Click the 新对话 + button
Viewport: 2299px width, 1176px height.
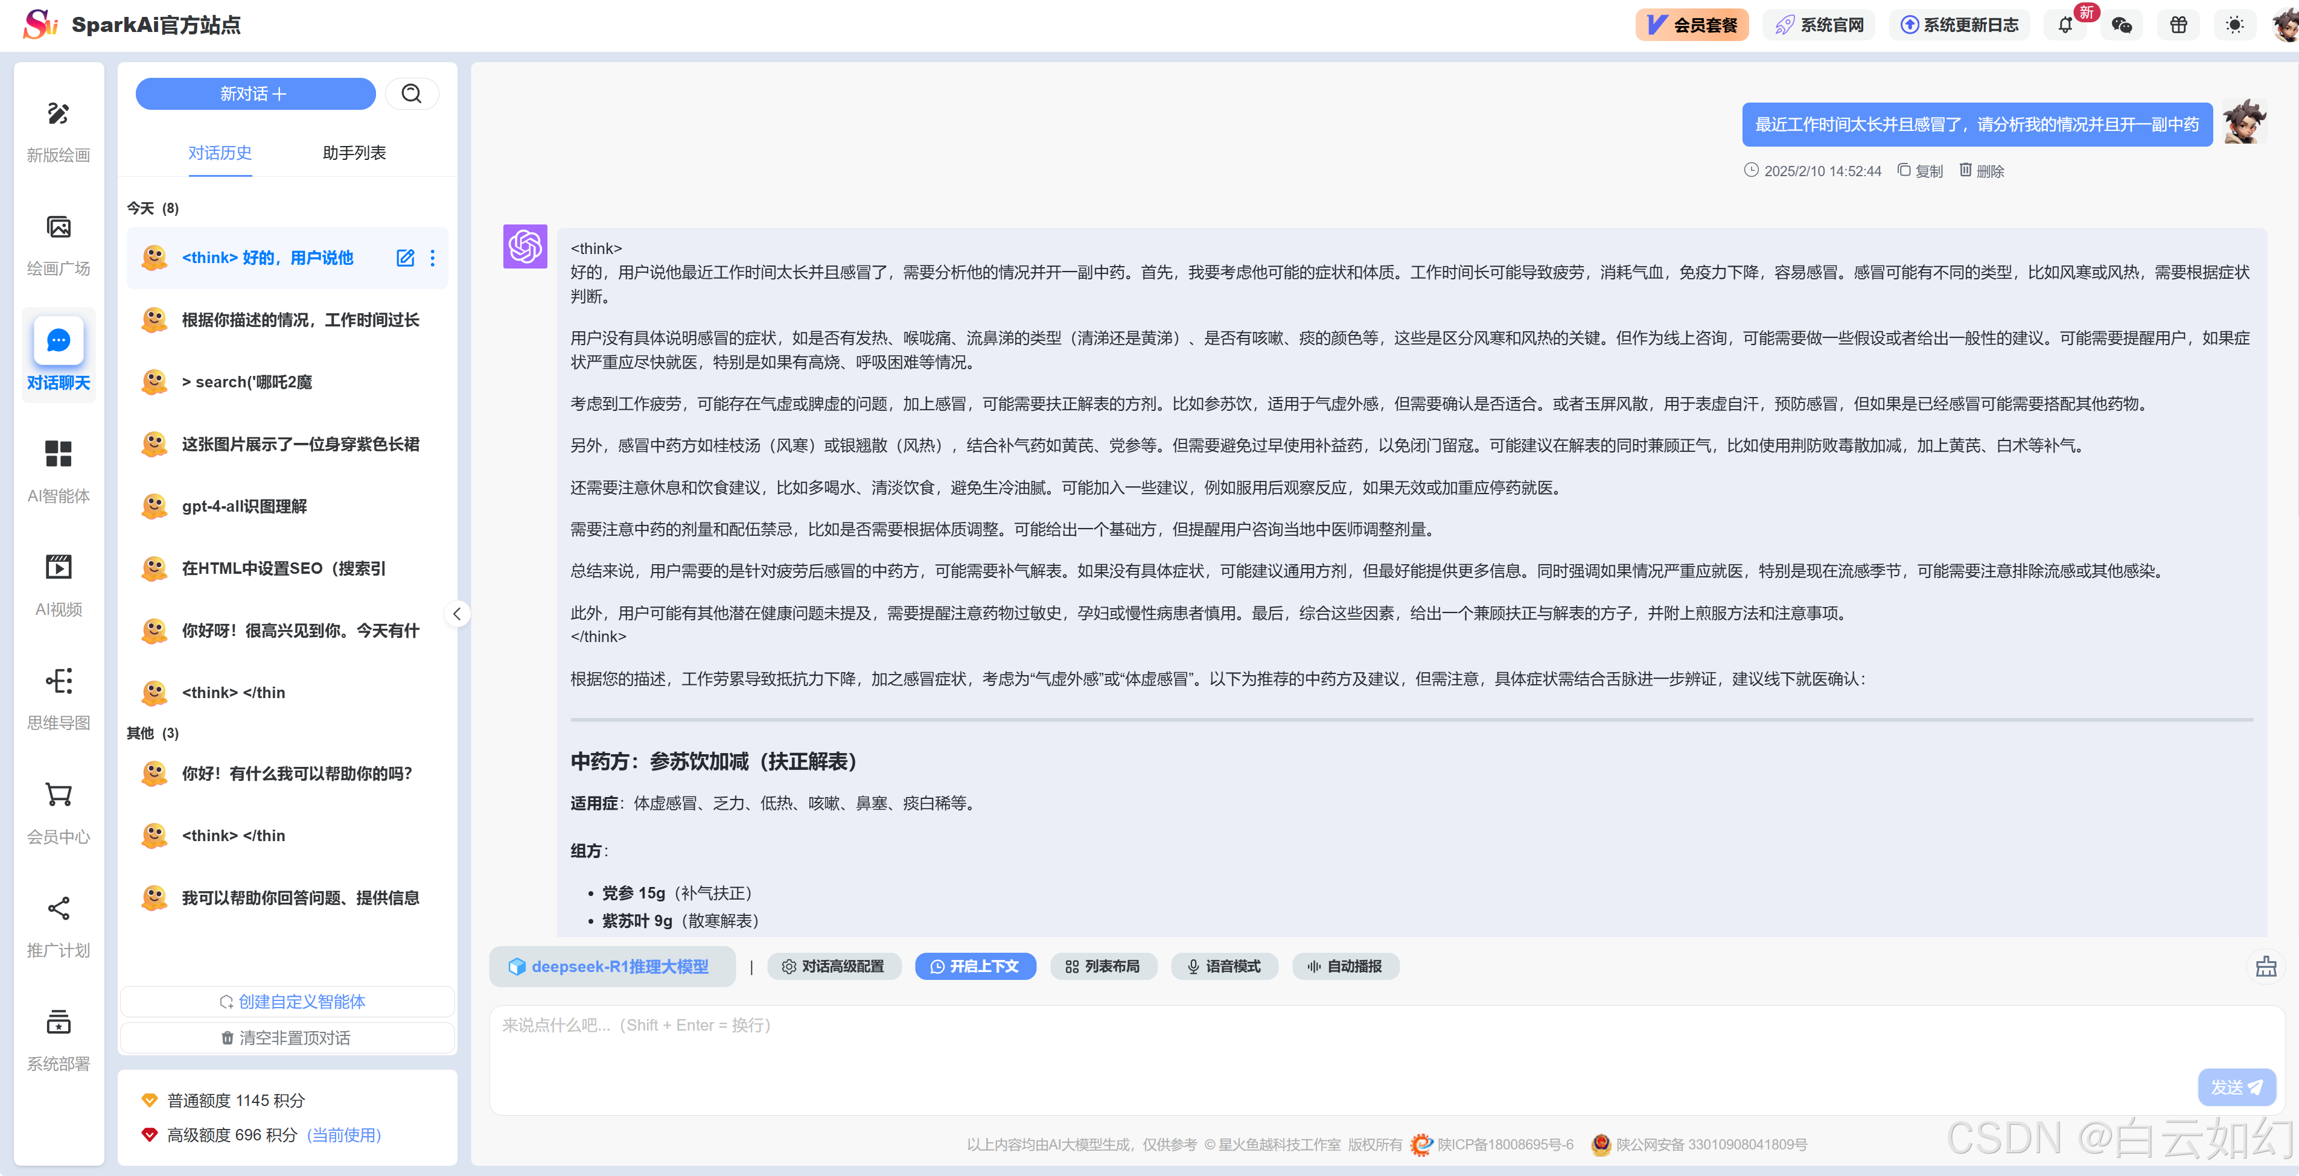(255, 94)
